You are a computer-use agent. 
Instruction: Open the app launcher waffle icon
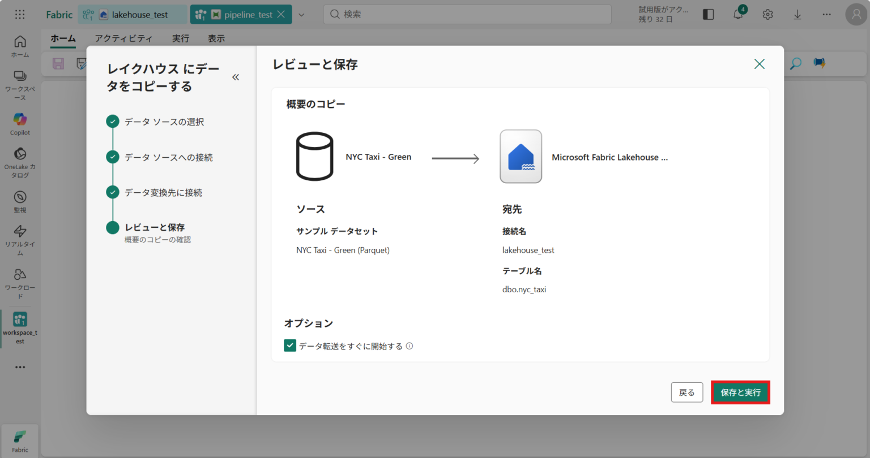20,15
